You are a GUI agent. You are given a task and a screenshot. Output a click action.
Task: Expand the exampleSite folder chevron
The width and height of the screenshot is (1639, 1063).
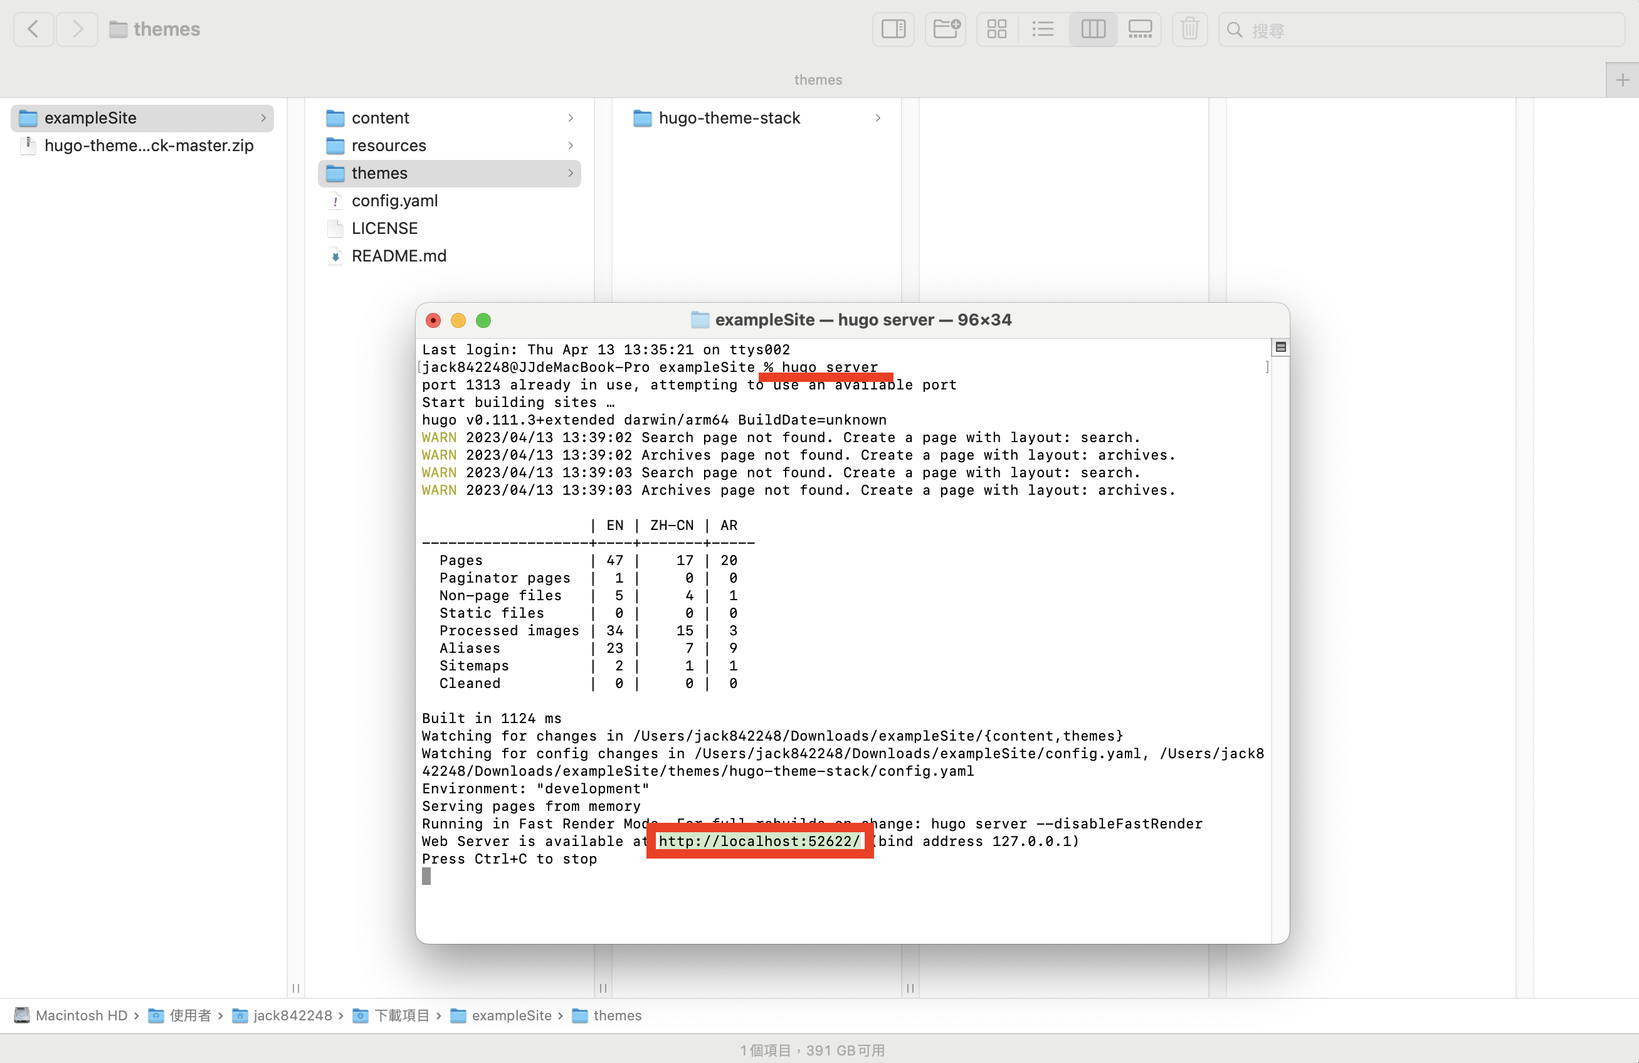point(263,118)
